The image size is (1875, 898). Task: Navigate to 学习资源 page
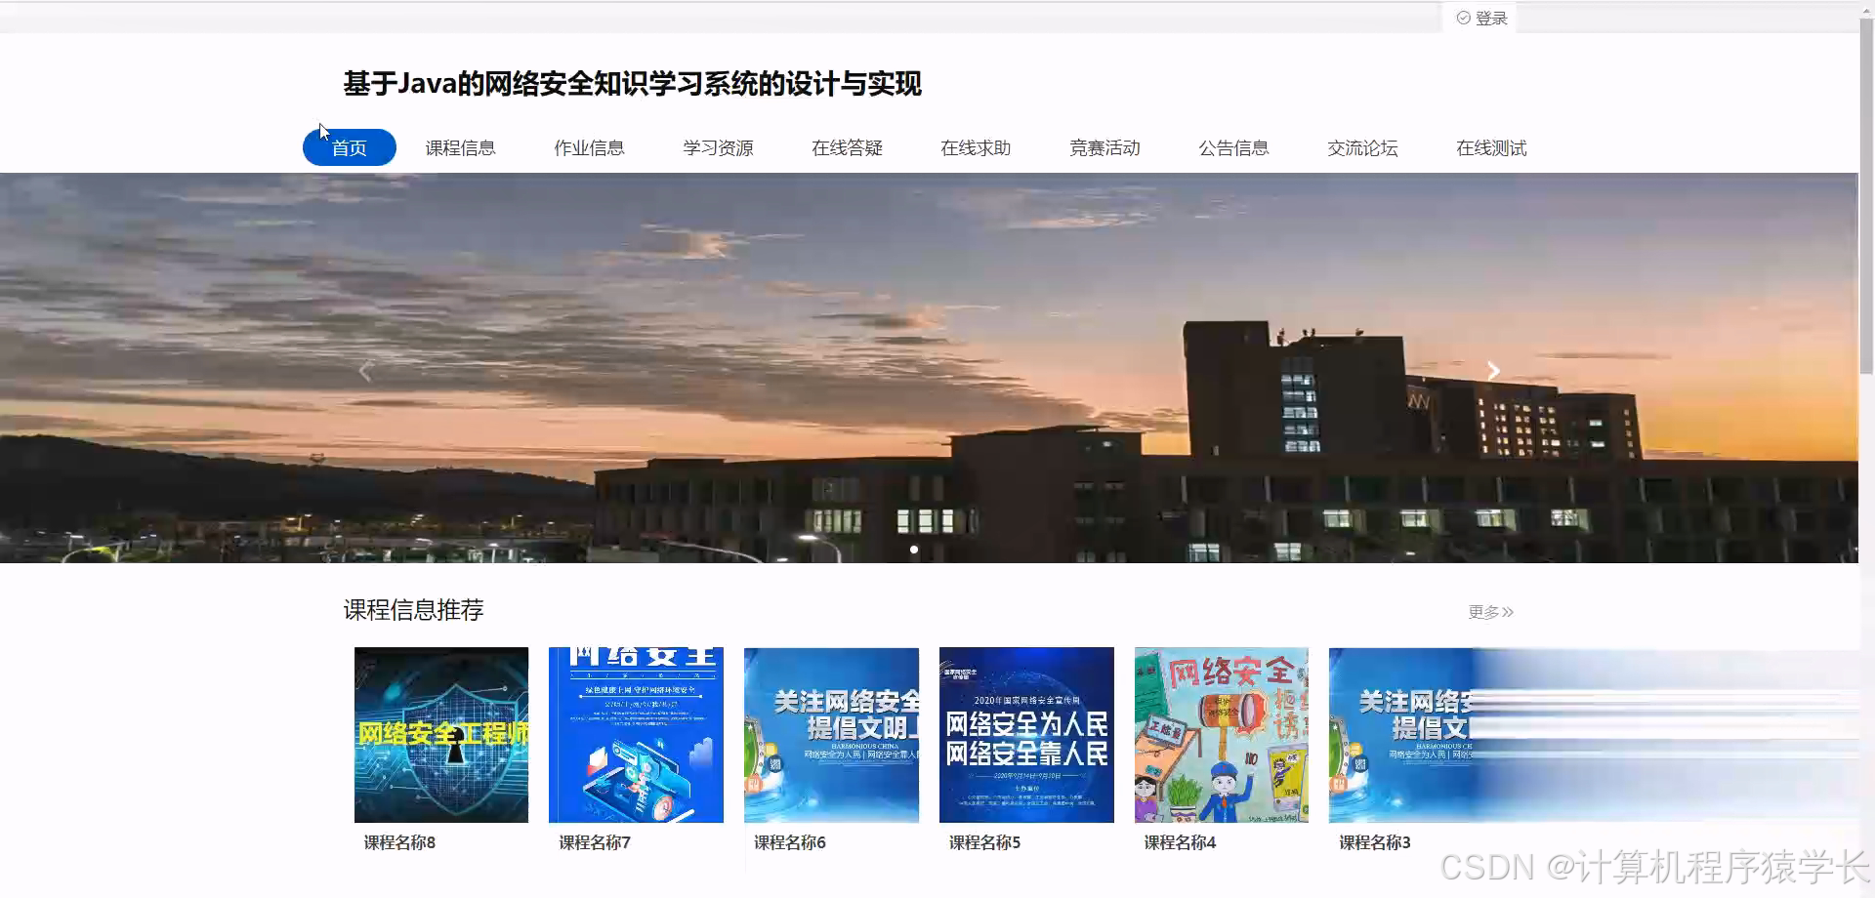718,147
